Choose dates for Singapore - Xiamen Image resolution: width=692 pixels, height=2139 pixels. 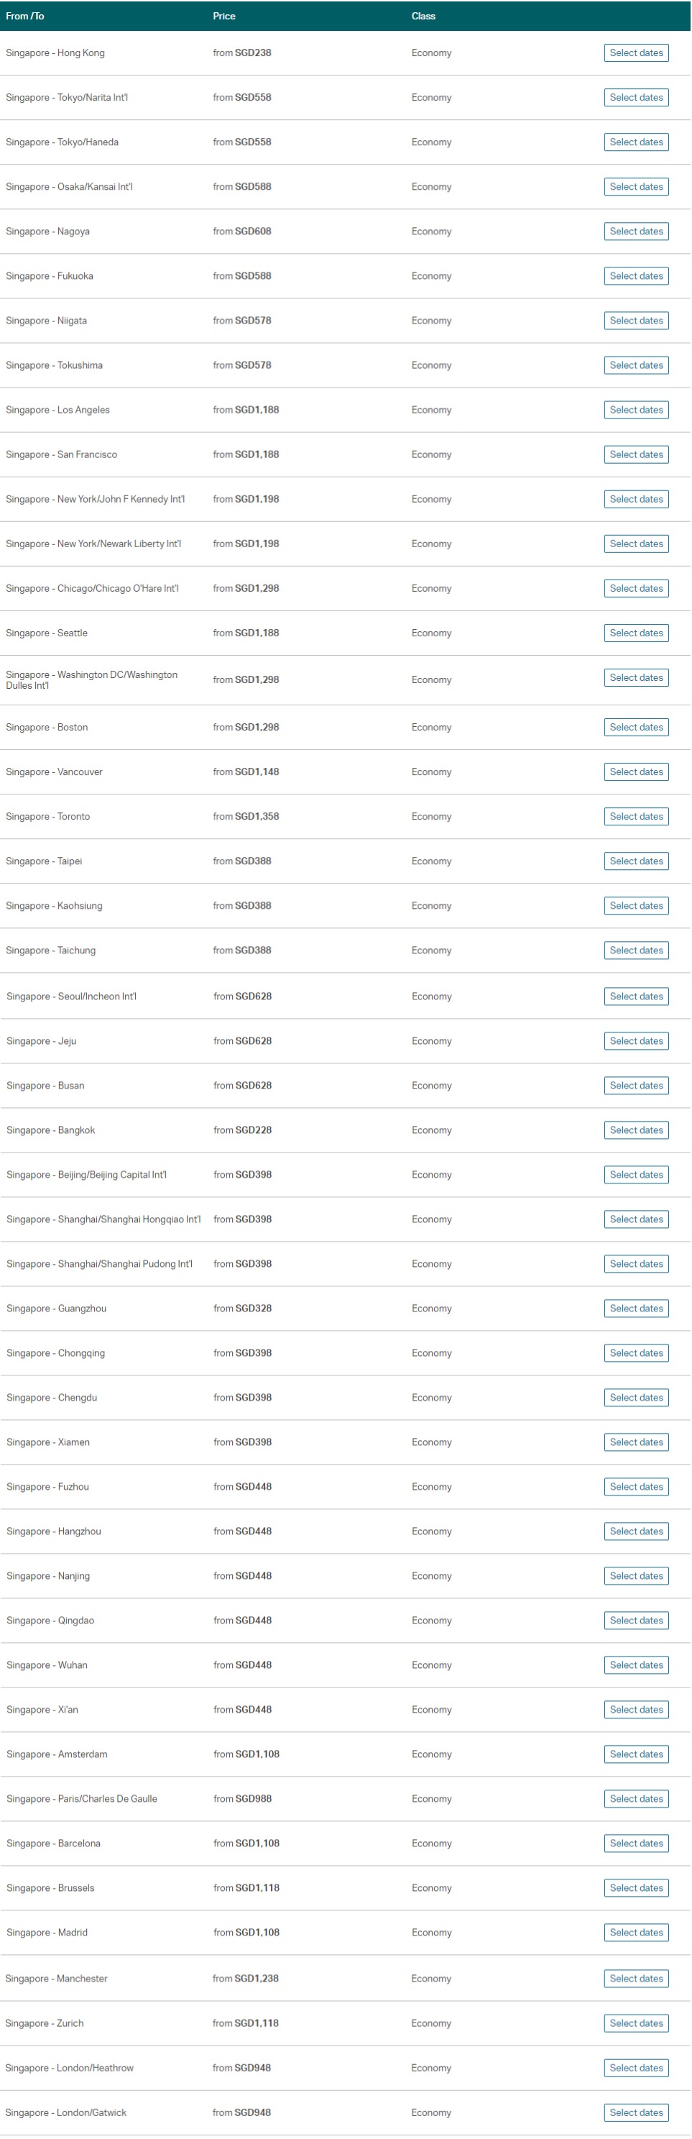[635, 1442]
